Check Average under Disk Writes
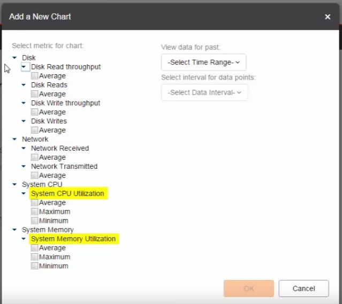The image size is (342, 304). pyautogui.click(x=34, y=130)
